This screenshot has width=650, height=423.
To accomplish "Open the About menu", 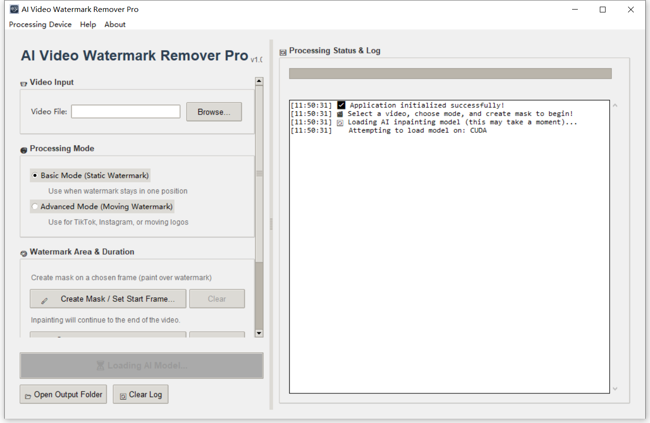I will 115,24.
